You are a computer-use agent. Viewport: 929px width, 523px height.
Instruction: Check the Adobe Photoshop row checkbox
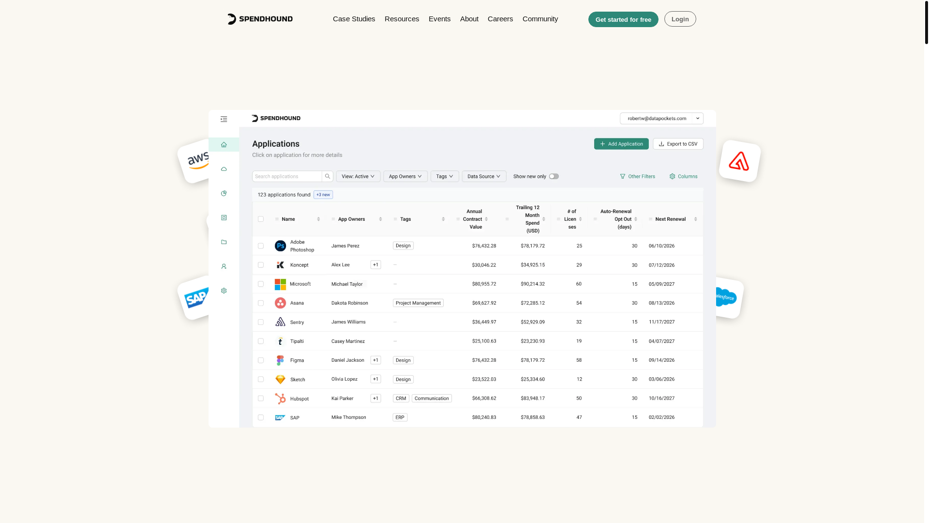261,246
